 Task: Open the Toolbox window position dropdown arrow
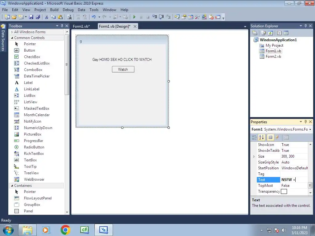[57, 26]
